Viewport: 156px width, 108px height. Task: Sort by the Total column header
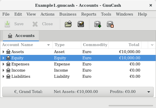tap(125, 45)
